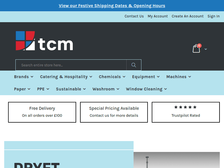Open the Equipment category menu
224x168 pixels.
point(146,77)
